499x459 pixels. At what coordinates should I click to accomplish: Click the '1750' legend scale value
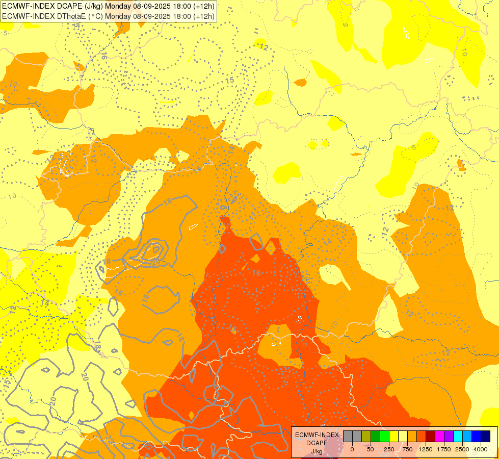[444, 449]
